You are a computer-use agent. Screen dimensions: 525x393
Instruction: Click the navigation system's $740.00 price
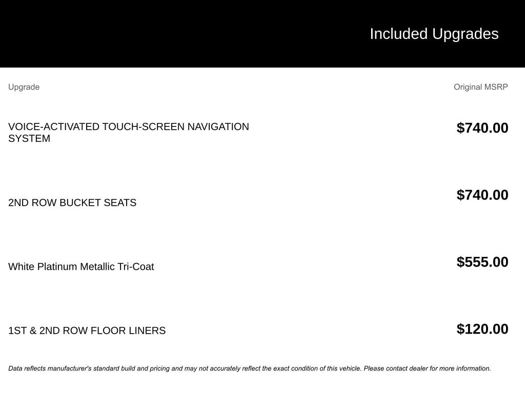482,128
